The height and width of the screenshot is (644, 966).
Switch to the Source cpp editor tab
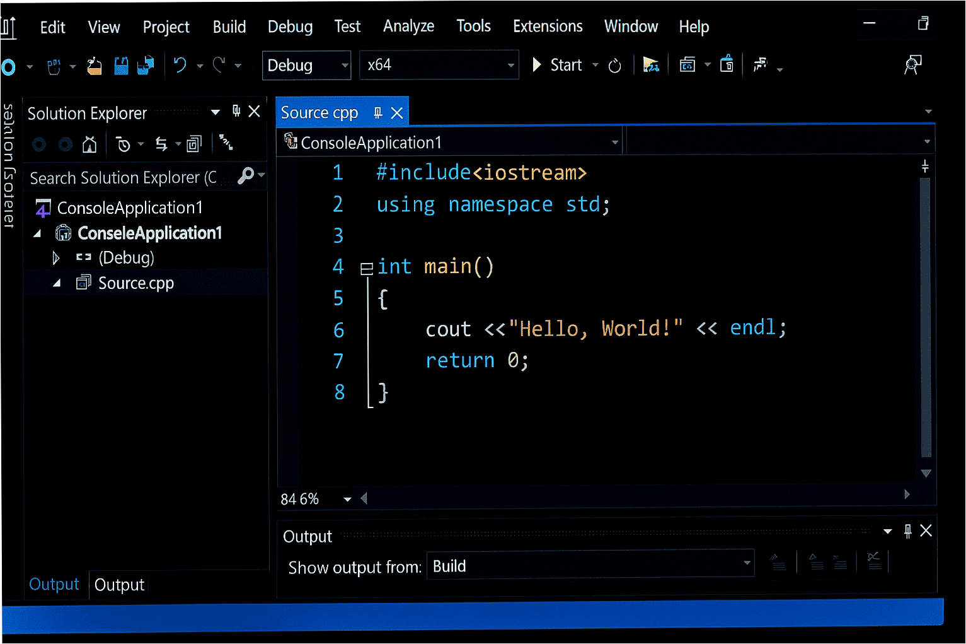(x=319, y=112)
